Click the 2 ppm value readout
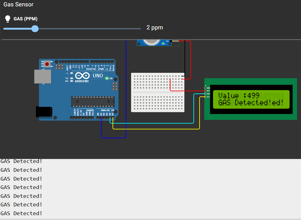Viewport: 301px width, 220px height. point(155,27)
